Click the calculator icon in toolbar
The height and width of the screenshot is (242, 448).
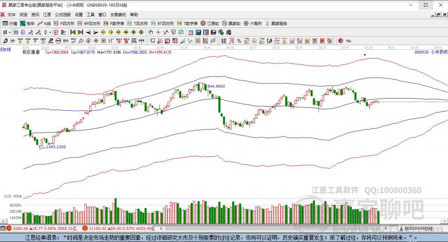(198, 32)
